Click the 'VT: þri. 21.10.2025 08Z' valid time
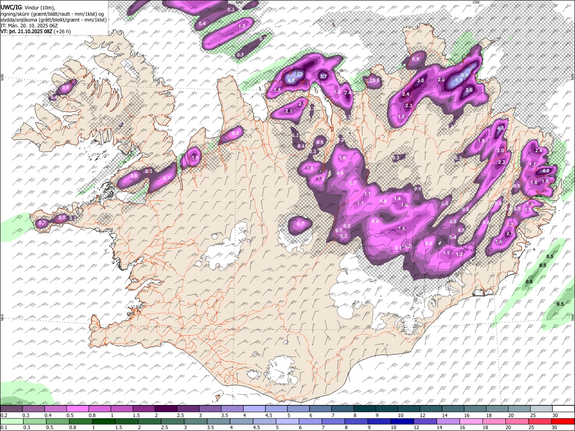Viewport: 575px width, 431px height. 27,32
